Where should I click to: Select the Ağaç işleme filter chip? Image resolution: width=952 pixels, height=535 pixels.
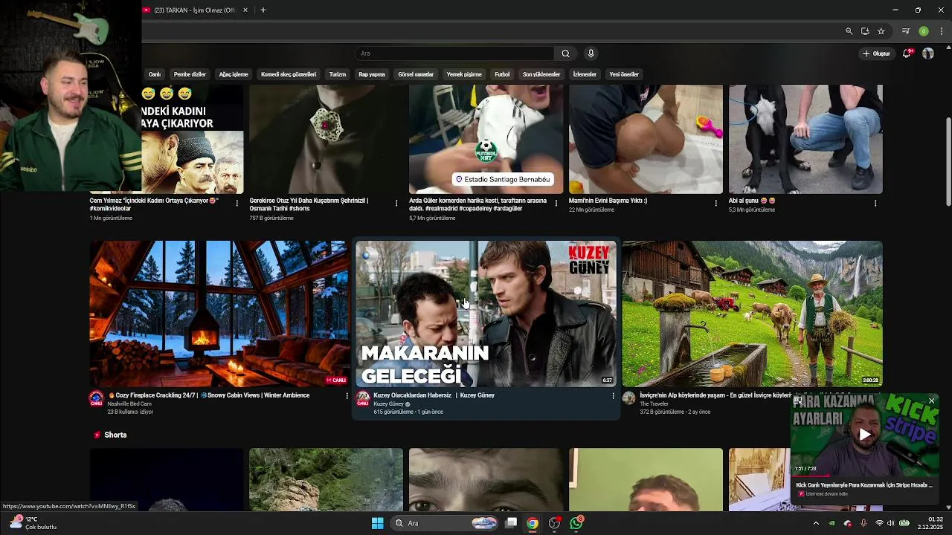[234, 74]
